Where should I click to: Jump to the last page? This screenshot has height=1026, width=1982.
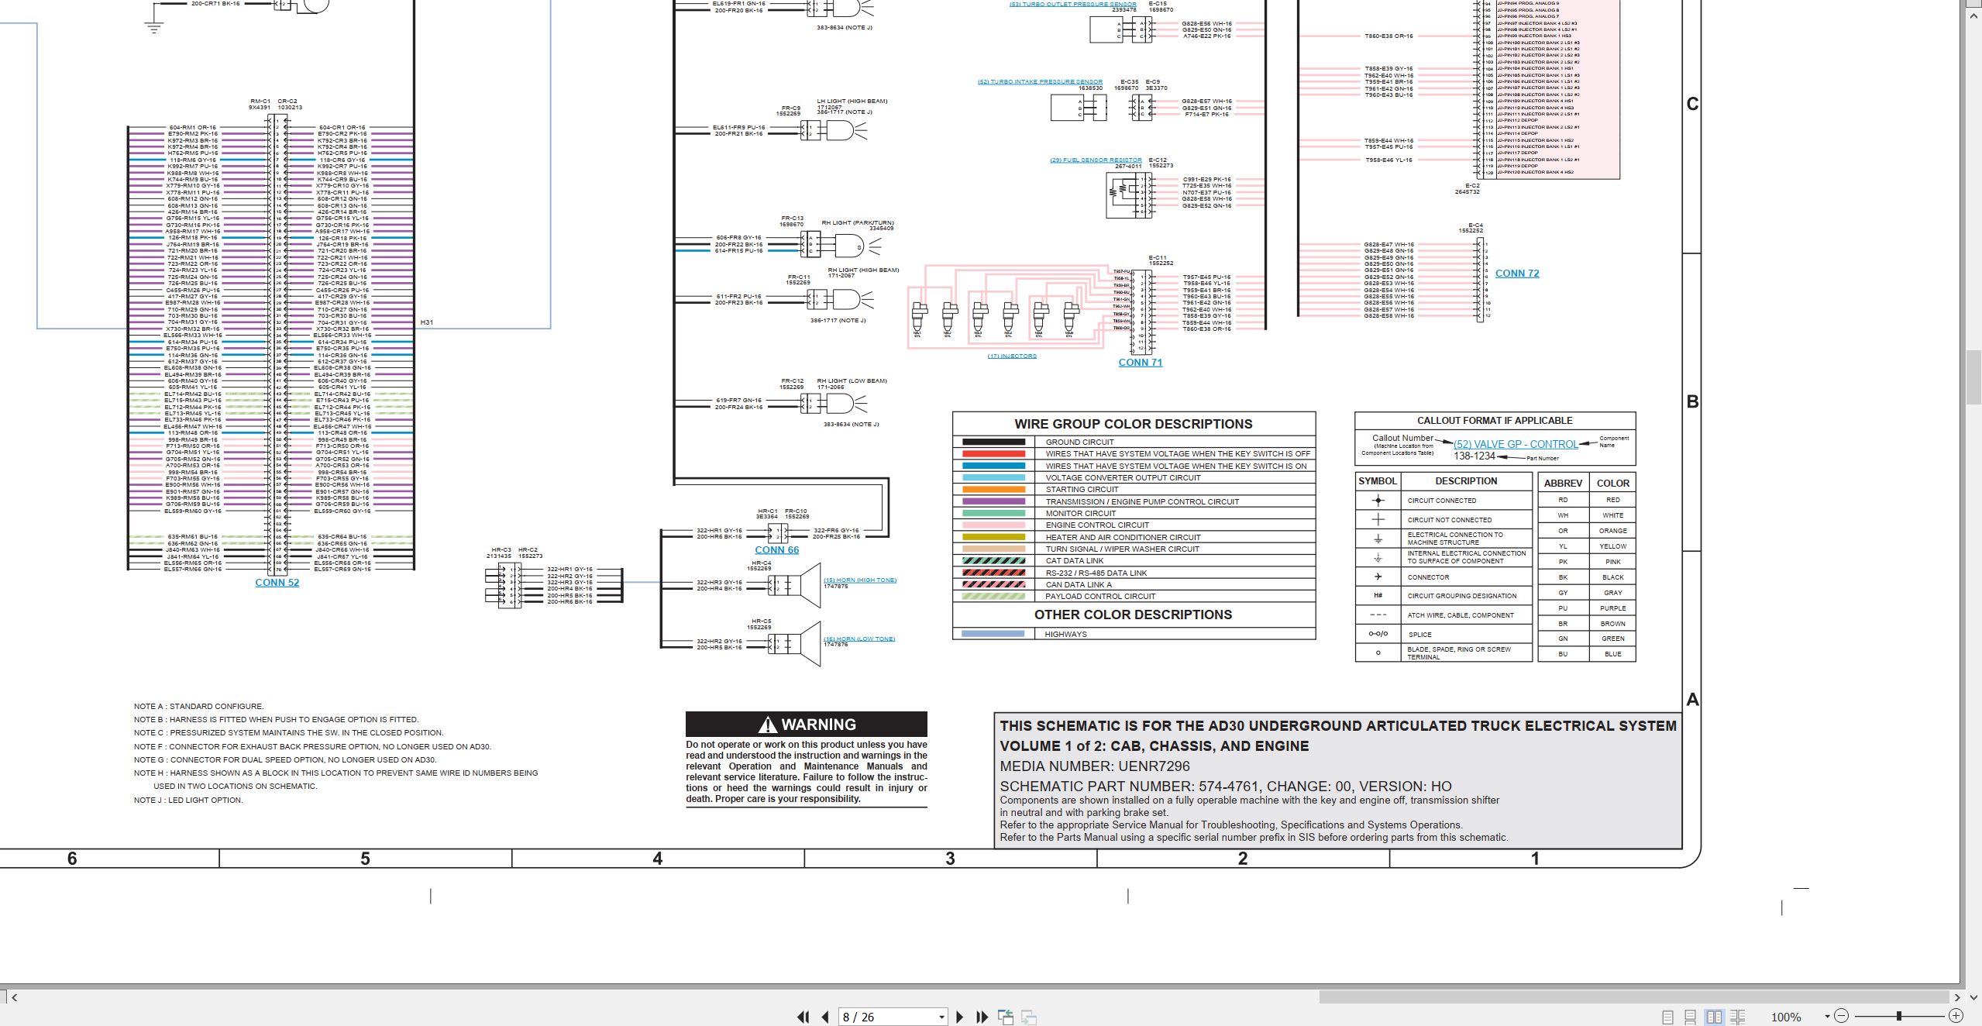[982, 1017]
